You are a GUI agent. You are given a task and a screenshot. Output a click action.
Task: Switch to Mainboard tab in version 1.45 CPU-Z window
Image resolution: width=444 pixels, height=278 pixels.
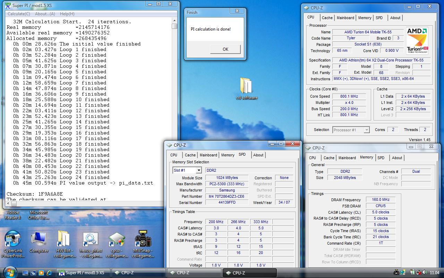pyautogui.click(x=345, y=18)
